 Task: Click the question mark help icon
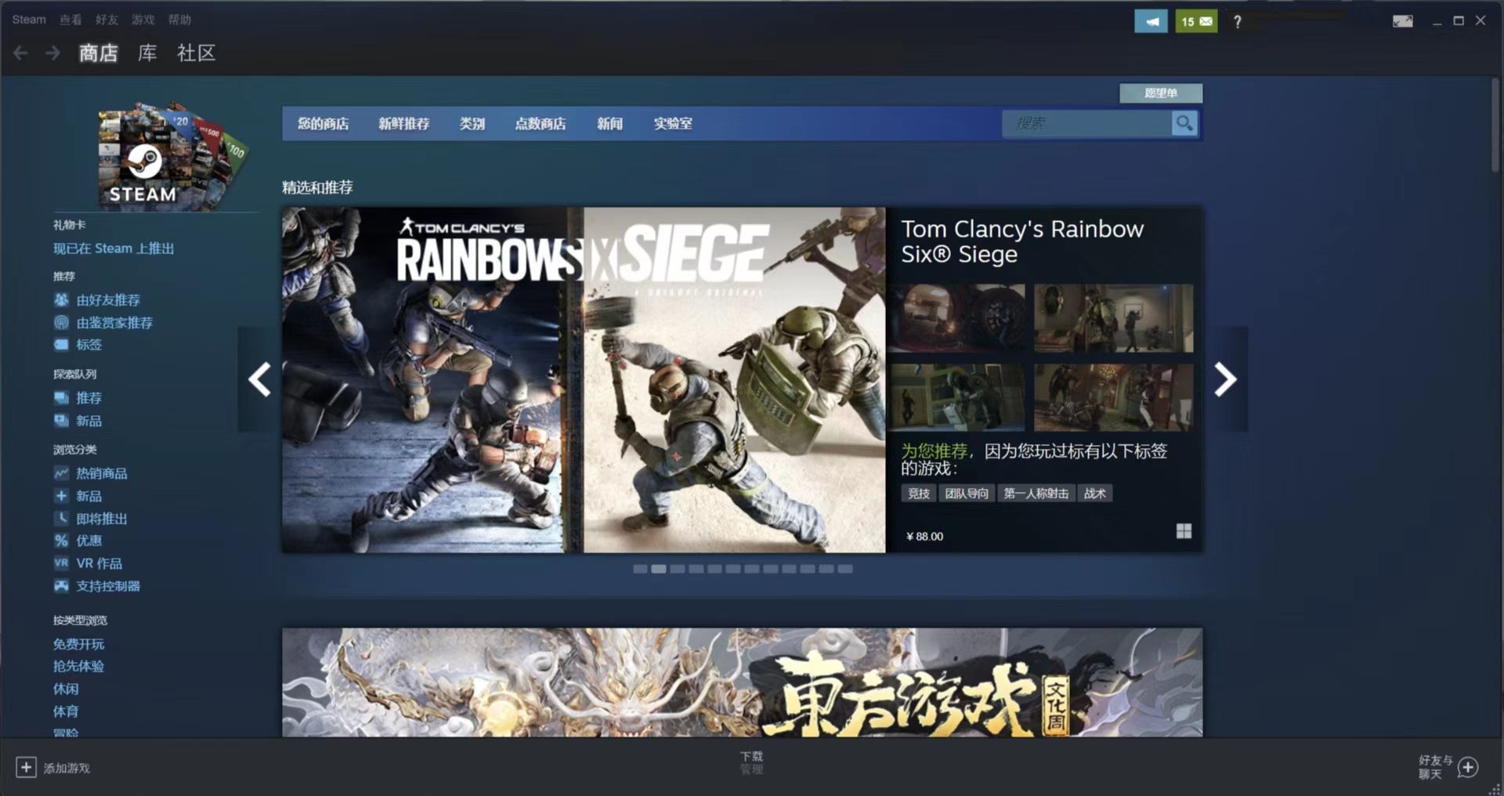(1238, 22)
